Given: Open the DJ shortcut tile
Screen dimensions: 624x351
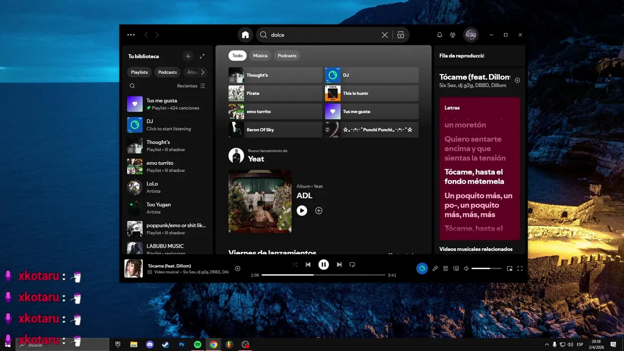Looking at the screenshot, I should coord(372,75).
